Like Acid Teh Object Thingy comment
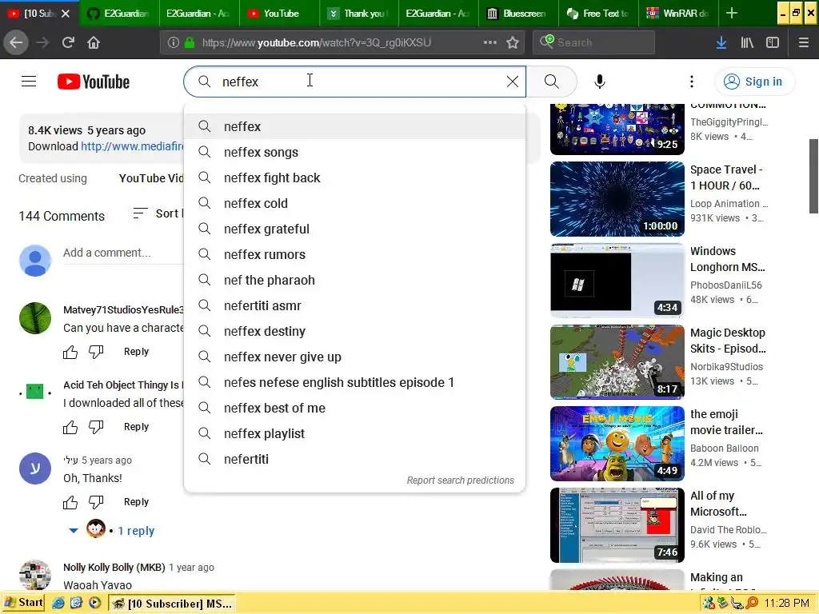 point(70,427)
